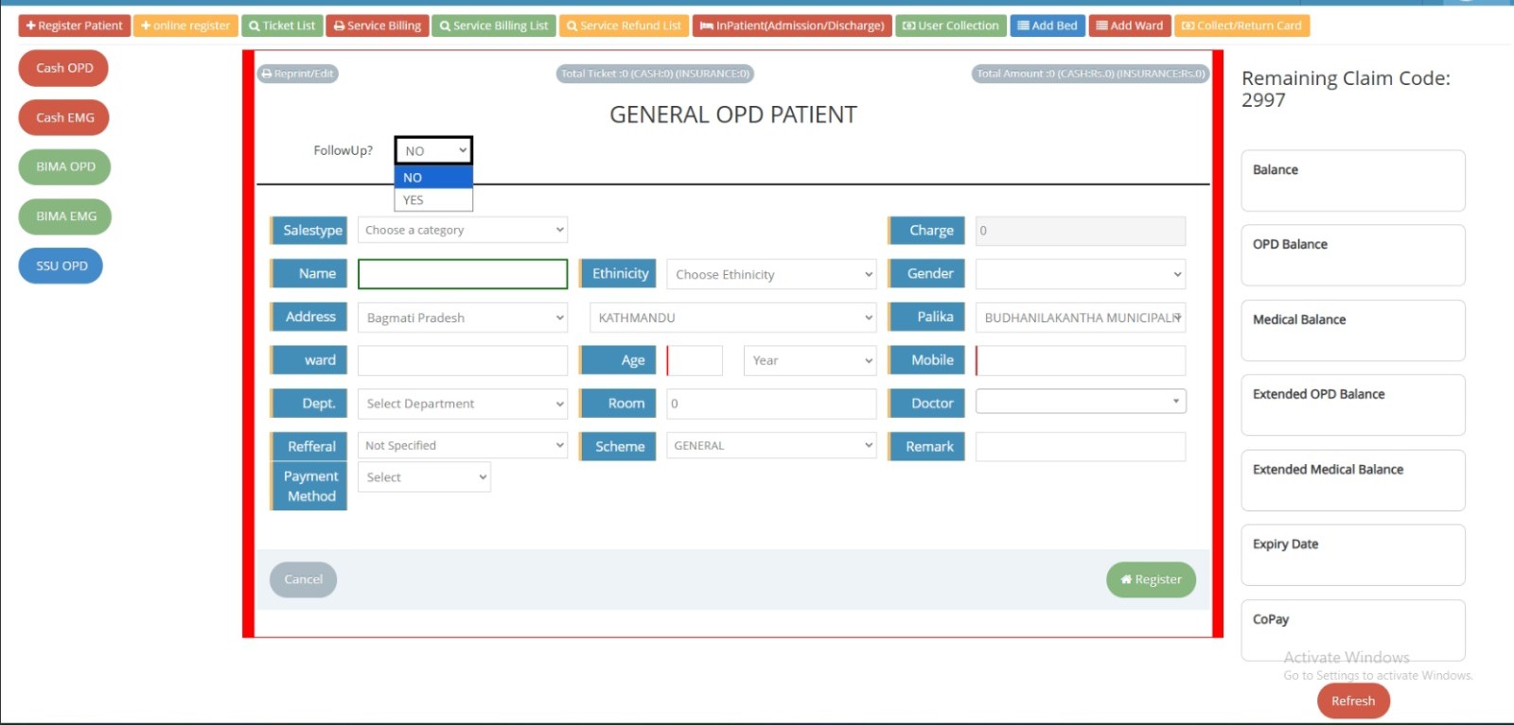Click the Charge input field
This screenshot has width=1514, height=725.
(1081, 231)
